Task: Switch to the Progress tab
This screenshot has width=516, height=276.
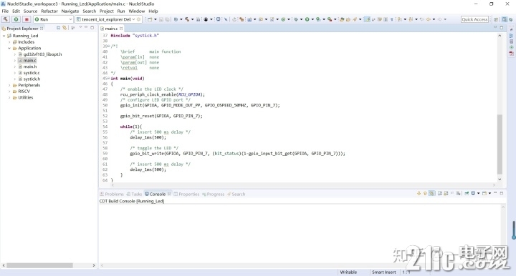Action: coord(214,194)
